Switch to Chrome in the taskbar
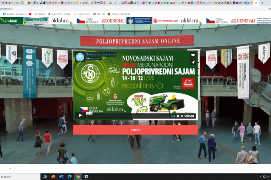This screenshot has width=271, height=180. tap(78, 177)
